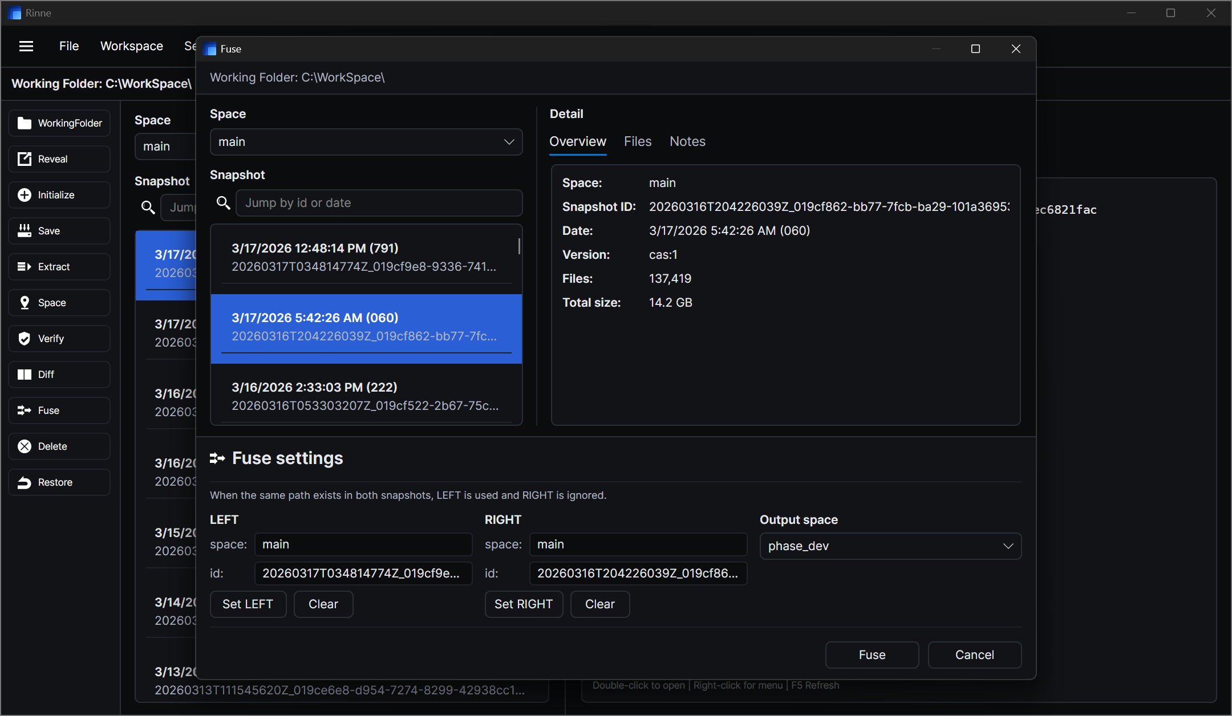This screenshot has height=716, width=1232.
Task: Click the Reveal sidebar icon
Action: coord(25,159)
